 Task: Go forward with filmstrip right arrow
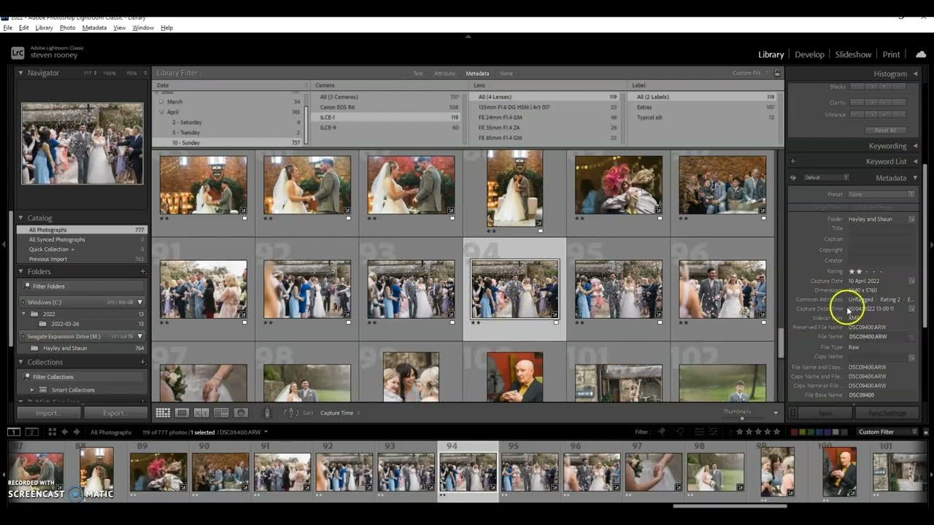point(75,432)
